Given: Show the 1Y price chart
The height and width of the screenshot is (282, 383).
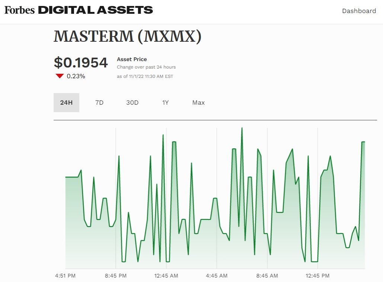Looking at the screenshot, I should [165, 102].
